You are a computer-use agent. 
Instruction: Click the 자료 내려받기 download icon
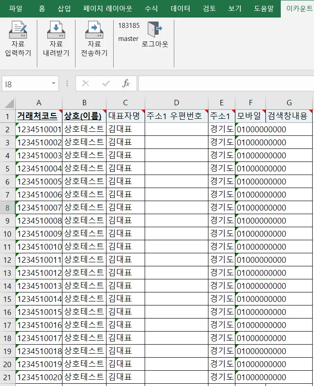56,30
